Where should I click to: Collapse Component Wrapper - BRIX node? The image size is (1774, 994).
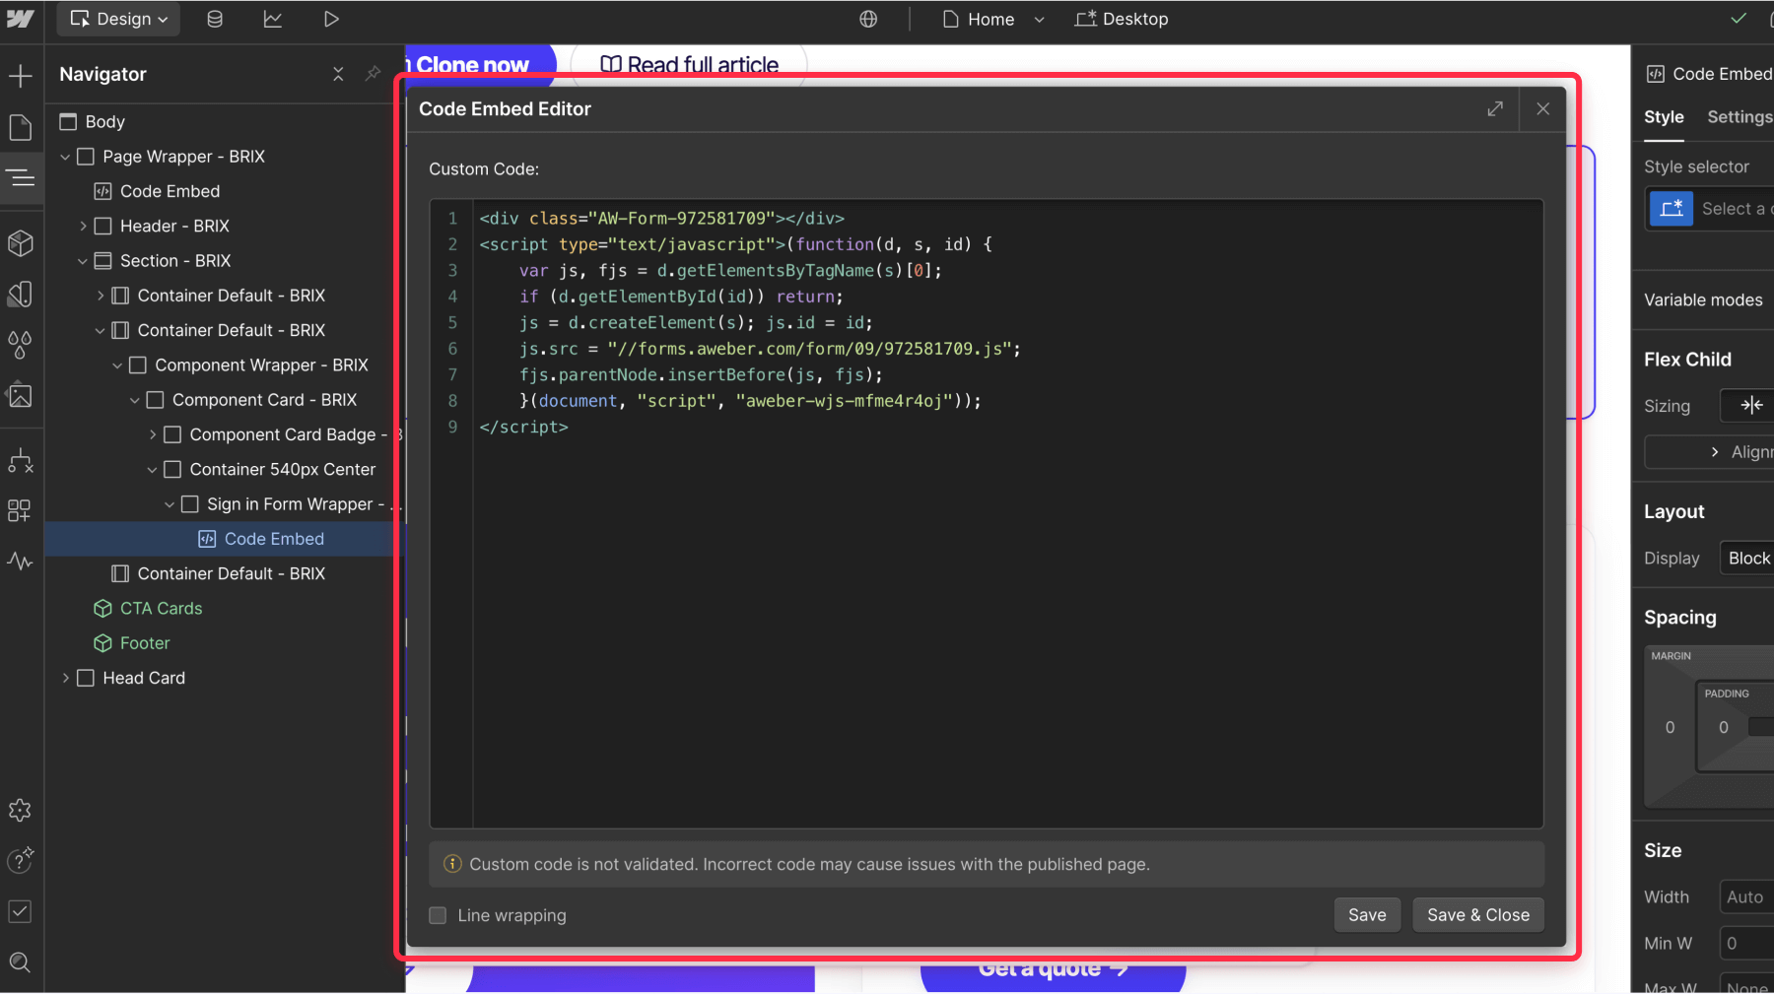(x=117, y=365)
